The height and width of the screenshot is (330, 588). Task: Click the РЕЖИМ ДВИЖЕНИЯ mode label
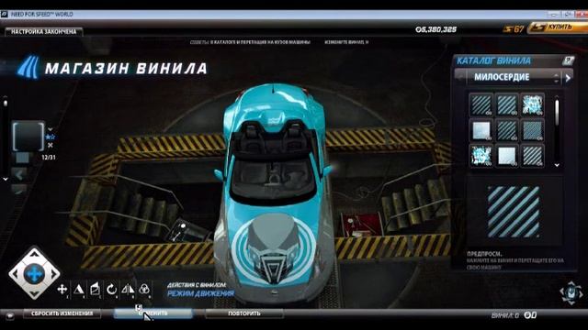point(200,293)
